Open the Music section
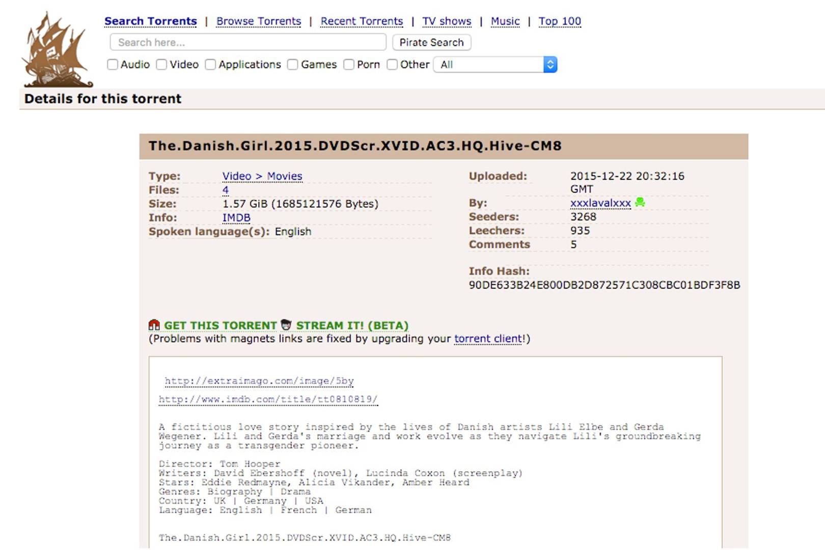This screenshot has height=550, width=825. click(x=505, y=21)
